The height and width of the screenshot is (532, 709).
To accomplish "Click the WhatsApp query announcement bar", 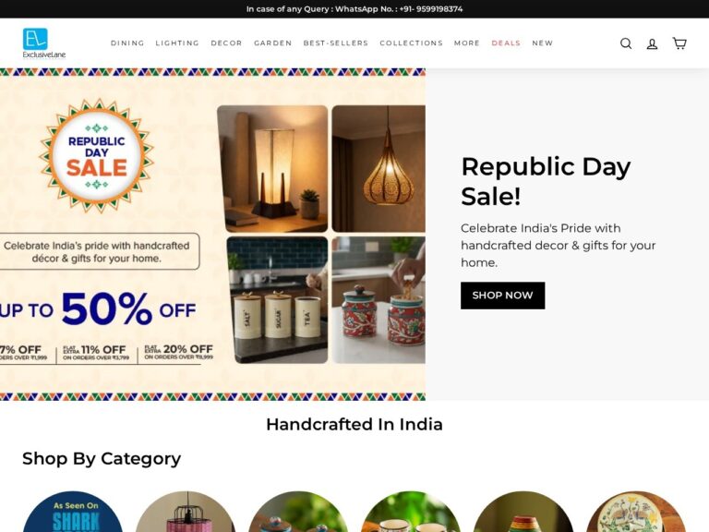I will pos(354,9).
